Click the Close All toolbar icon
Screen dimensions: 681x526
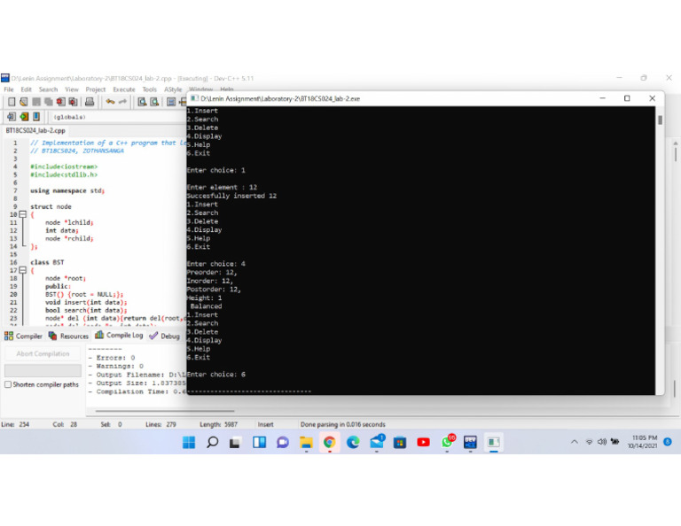[x=73, y=102]
